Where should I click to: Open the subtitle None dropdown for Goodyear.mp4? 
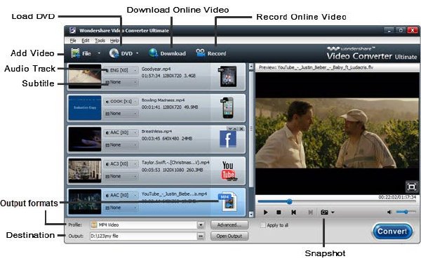click(121, 82)
